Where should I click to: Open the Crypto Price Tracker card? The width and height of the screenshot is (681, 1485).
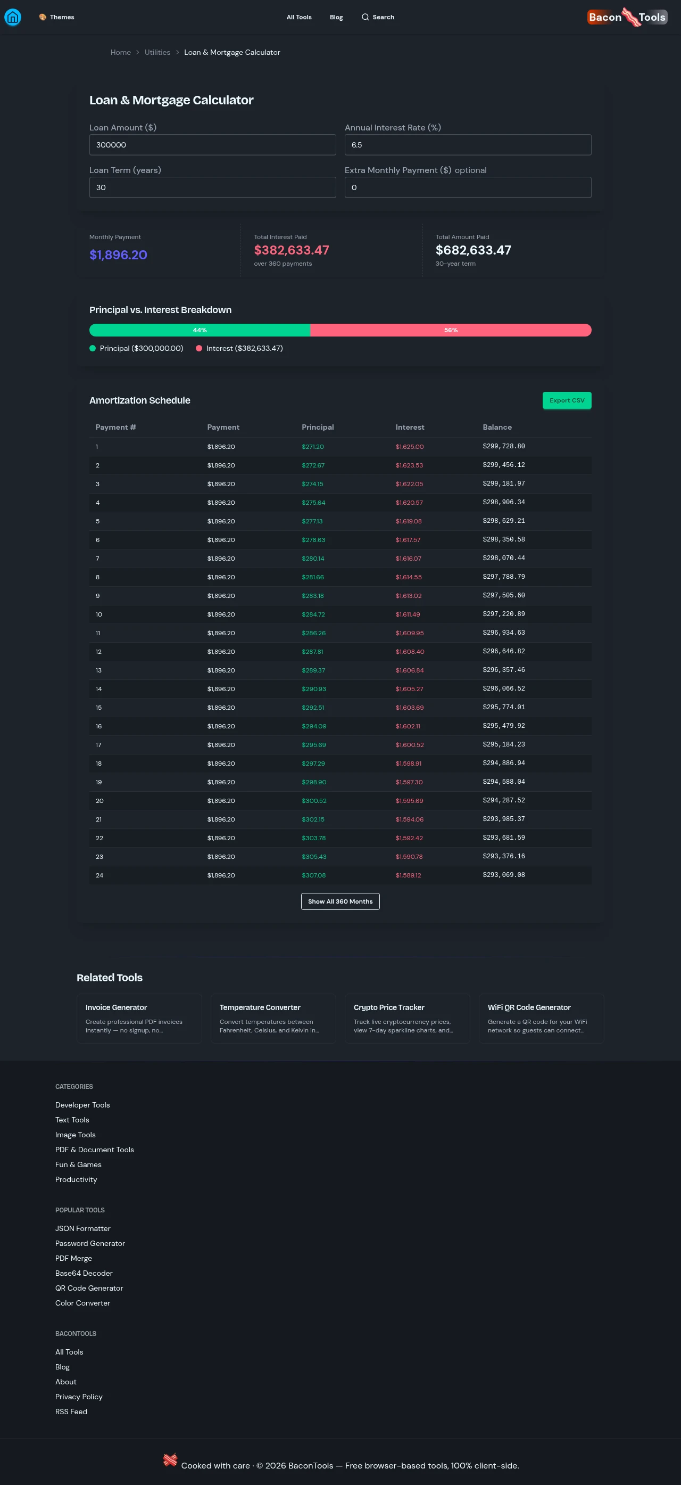[407, 1018]
